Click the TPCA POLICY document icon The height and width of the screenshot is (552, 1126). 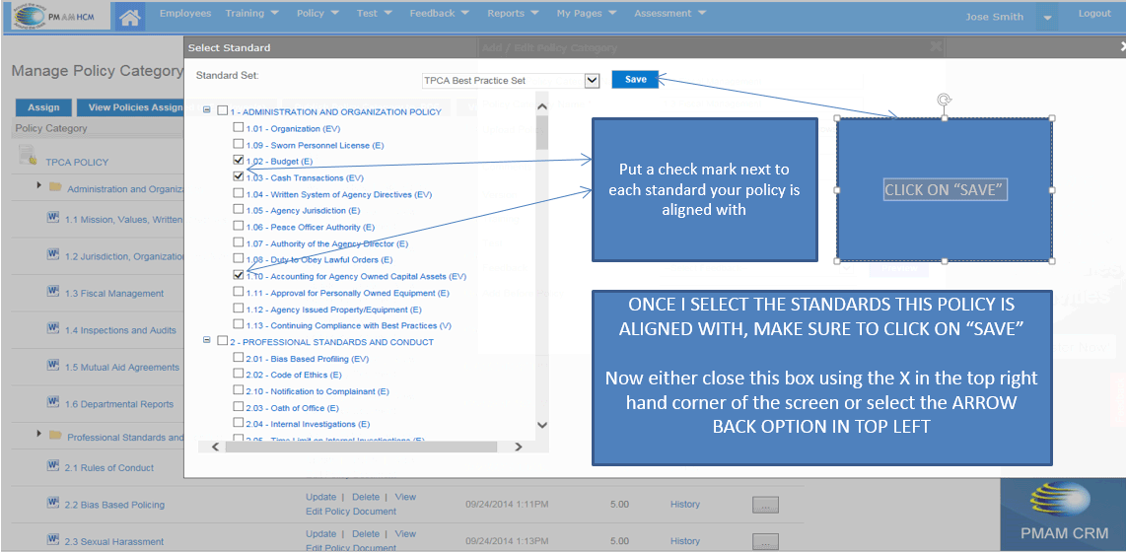28,156
